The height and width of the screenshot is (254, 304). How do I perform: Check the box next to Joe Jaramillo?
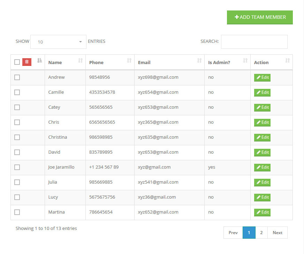[17, 167]
